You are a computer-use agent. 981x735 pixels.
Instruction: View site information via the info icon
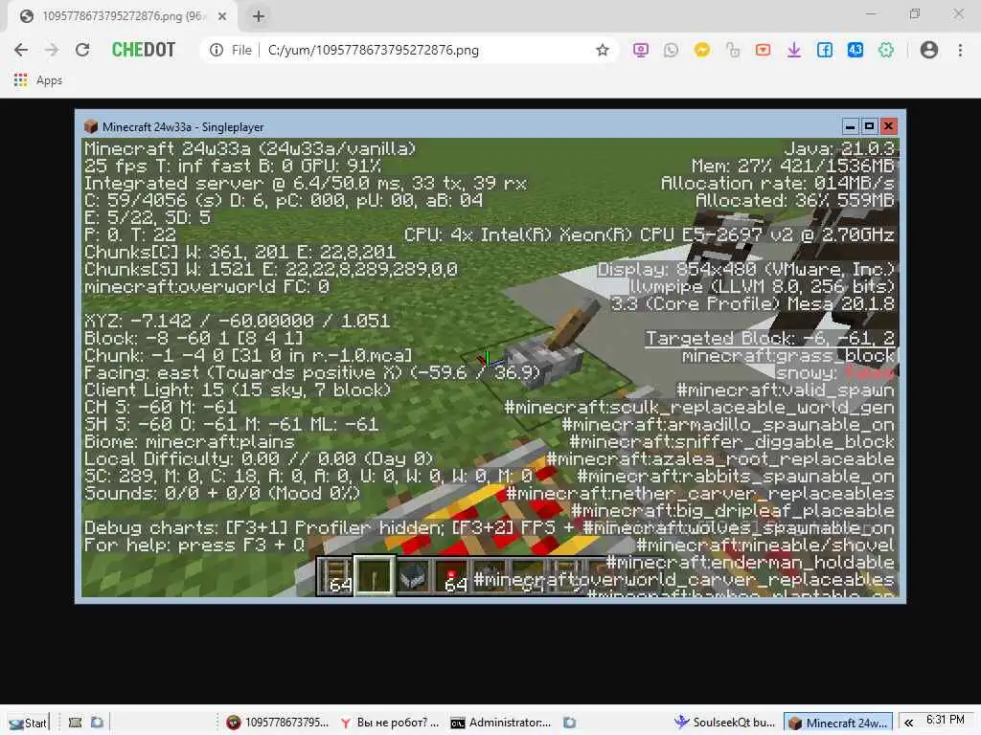217,50
